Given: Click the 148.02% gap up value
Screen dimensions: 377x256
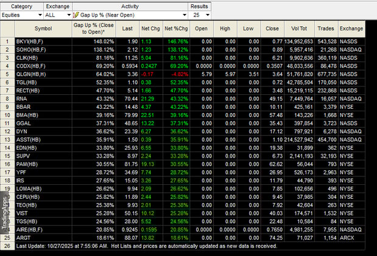Looking at the screenshot, I should pos(104,41).
